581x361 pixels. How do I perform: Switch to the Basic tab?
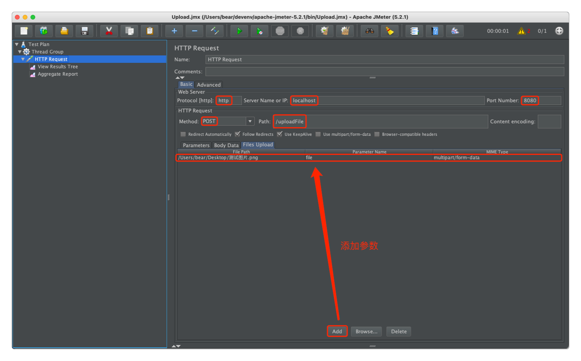tap(186, 84)
